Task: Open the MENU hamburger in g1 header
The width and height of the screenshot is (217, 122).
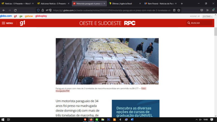Action: pos(7,23)
